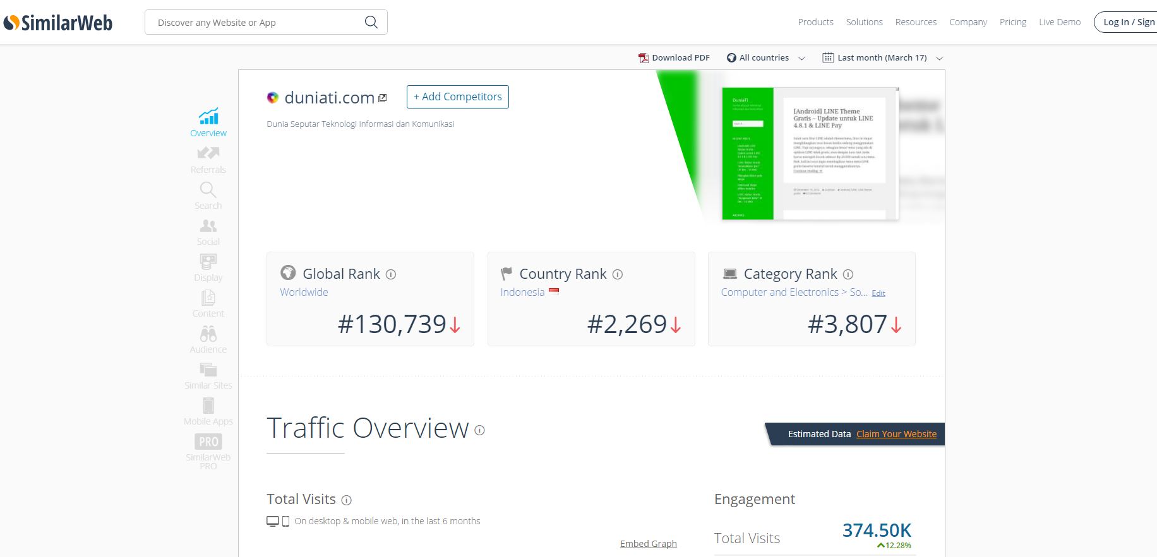This screenshot has width=1157, height=557.
Task: Click the #3,807 category rank value
Action: (x=848, y=324)
